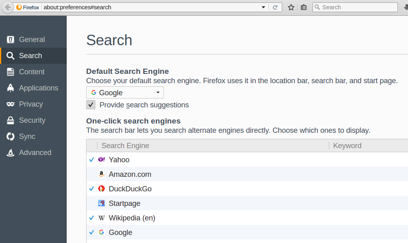Select the Search pane in sidebar
This screenshot has width=408, height=243.
pos(33,56)
